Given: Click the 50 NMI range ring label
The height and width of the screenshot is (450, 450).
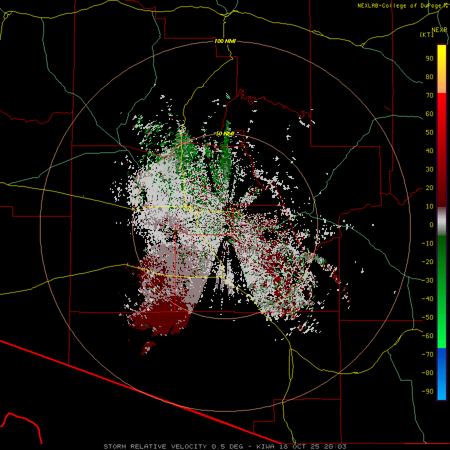Looking at the screenshot, I should (225, 133).
